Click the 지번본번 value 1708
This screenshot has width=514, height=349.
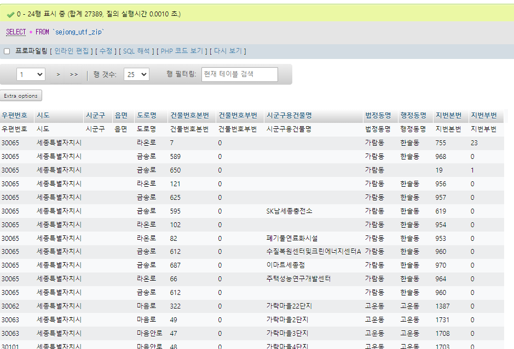pos(442,334)
